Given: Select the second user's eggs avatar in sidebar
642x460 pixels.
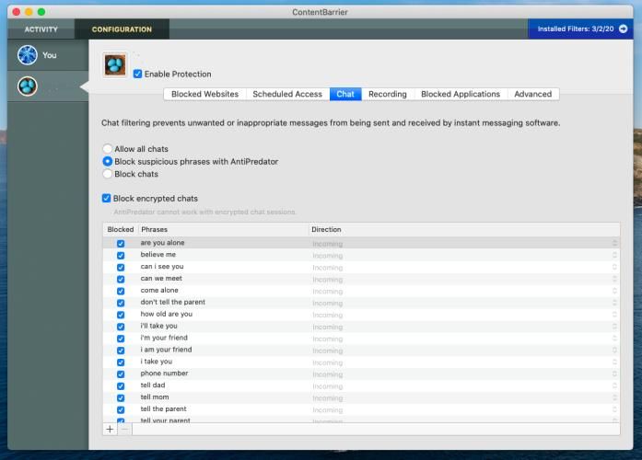Looking at the screenshot, I should point(28,86).
